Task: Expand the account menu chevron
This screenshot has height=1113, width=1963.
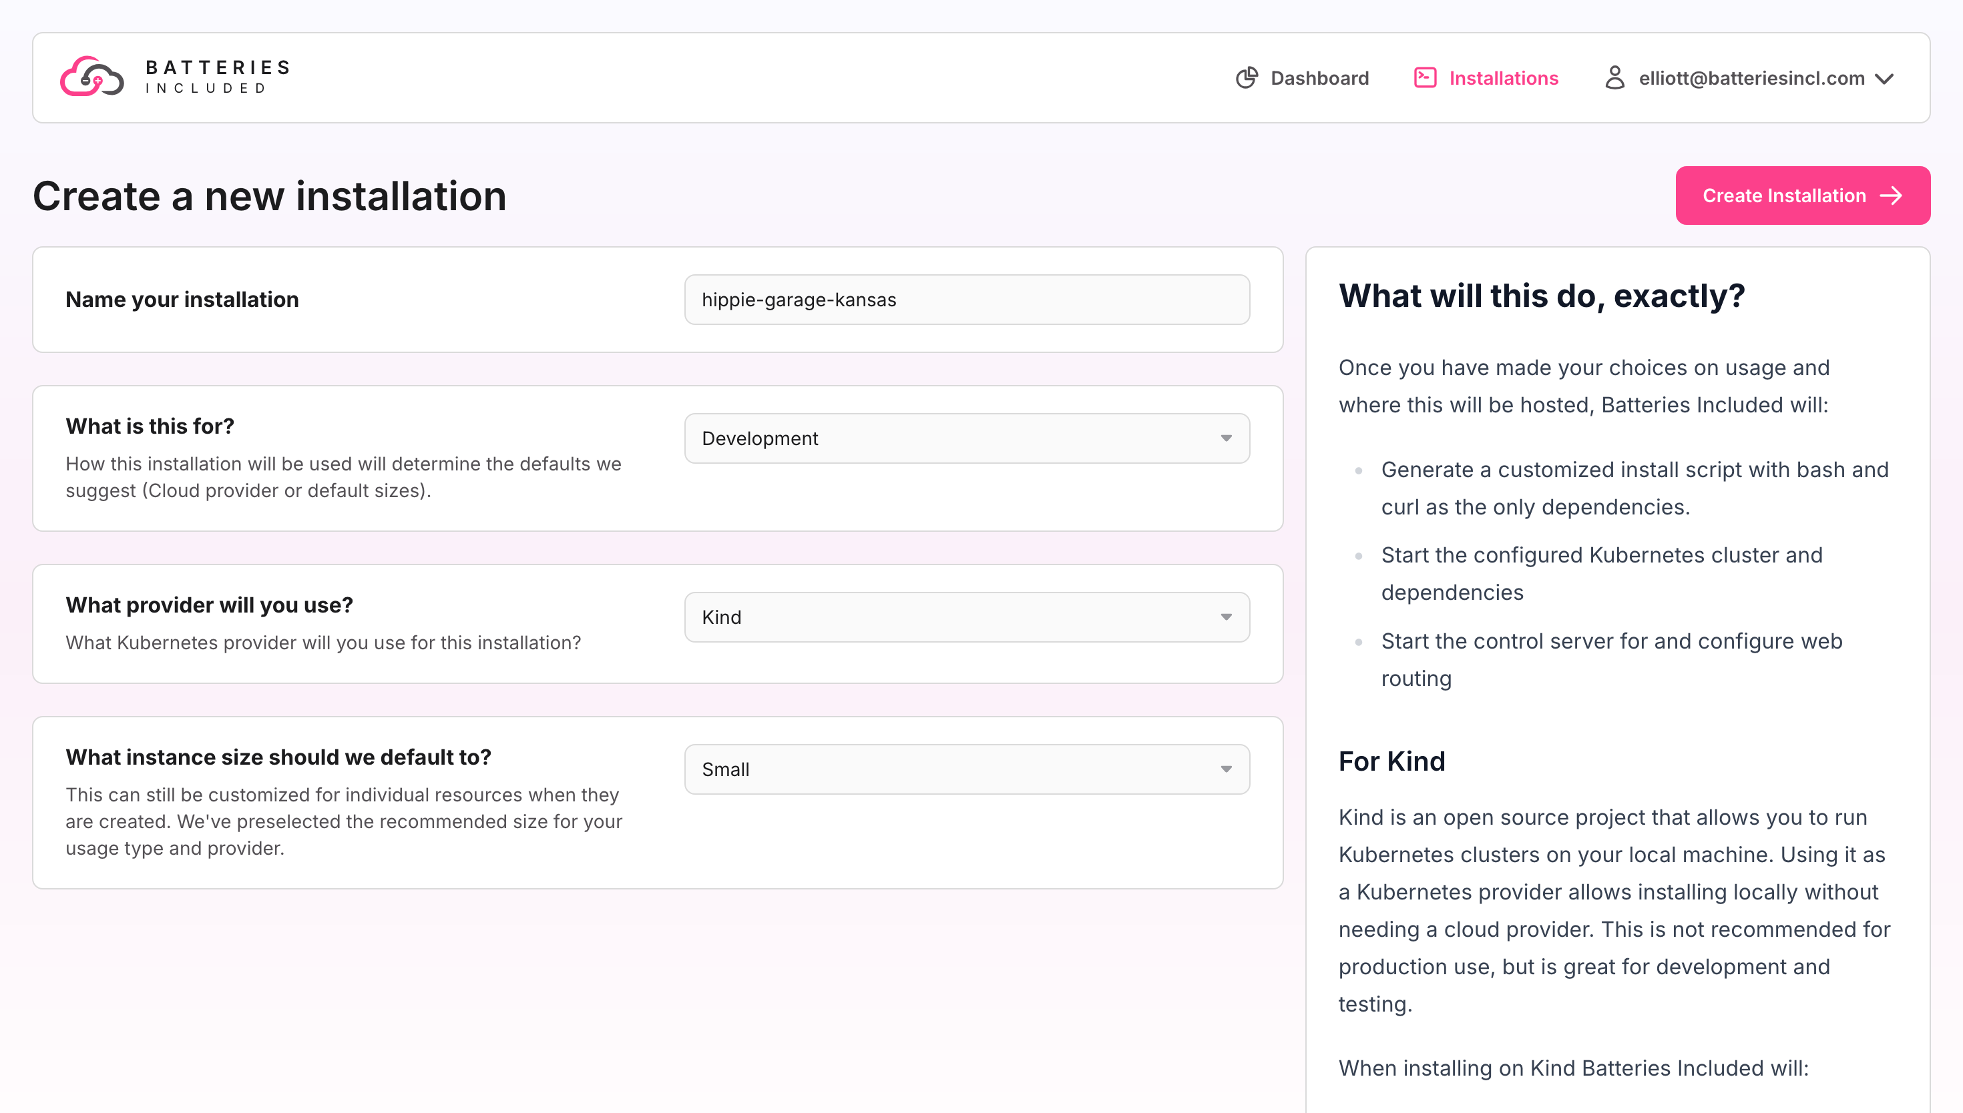Action: coord(1885,79)
